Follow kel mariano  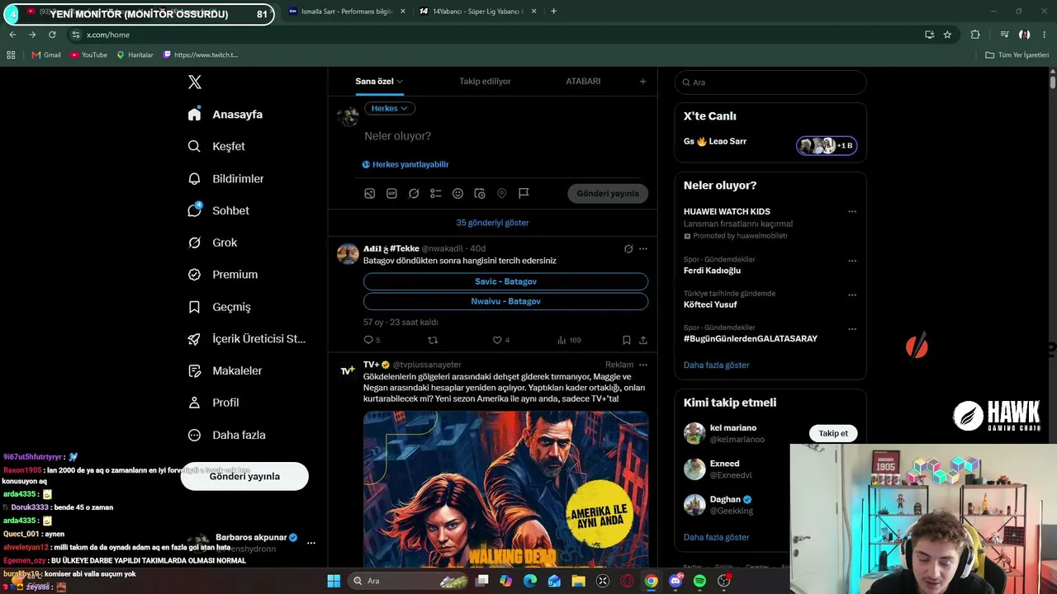pyautogui.click(x=833, y=433)
